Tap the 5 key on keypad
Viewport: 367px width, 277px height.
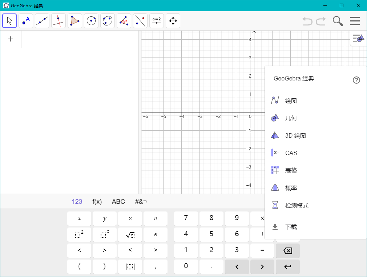pos(211,234)
